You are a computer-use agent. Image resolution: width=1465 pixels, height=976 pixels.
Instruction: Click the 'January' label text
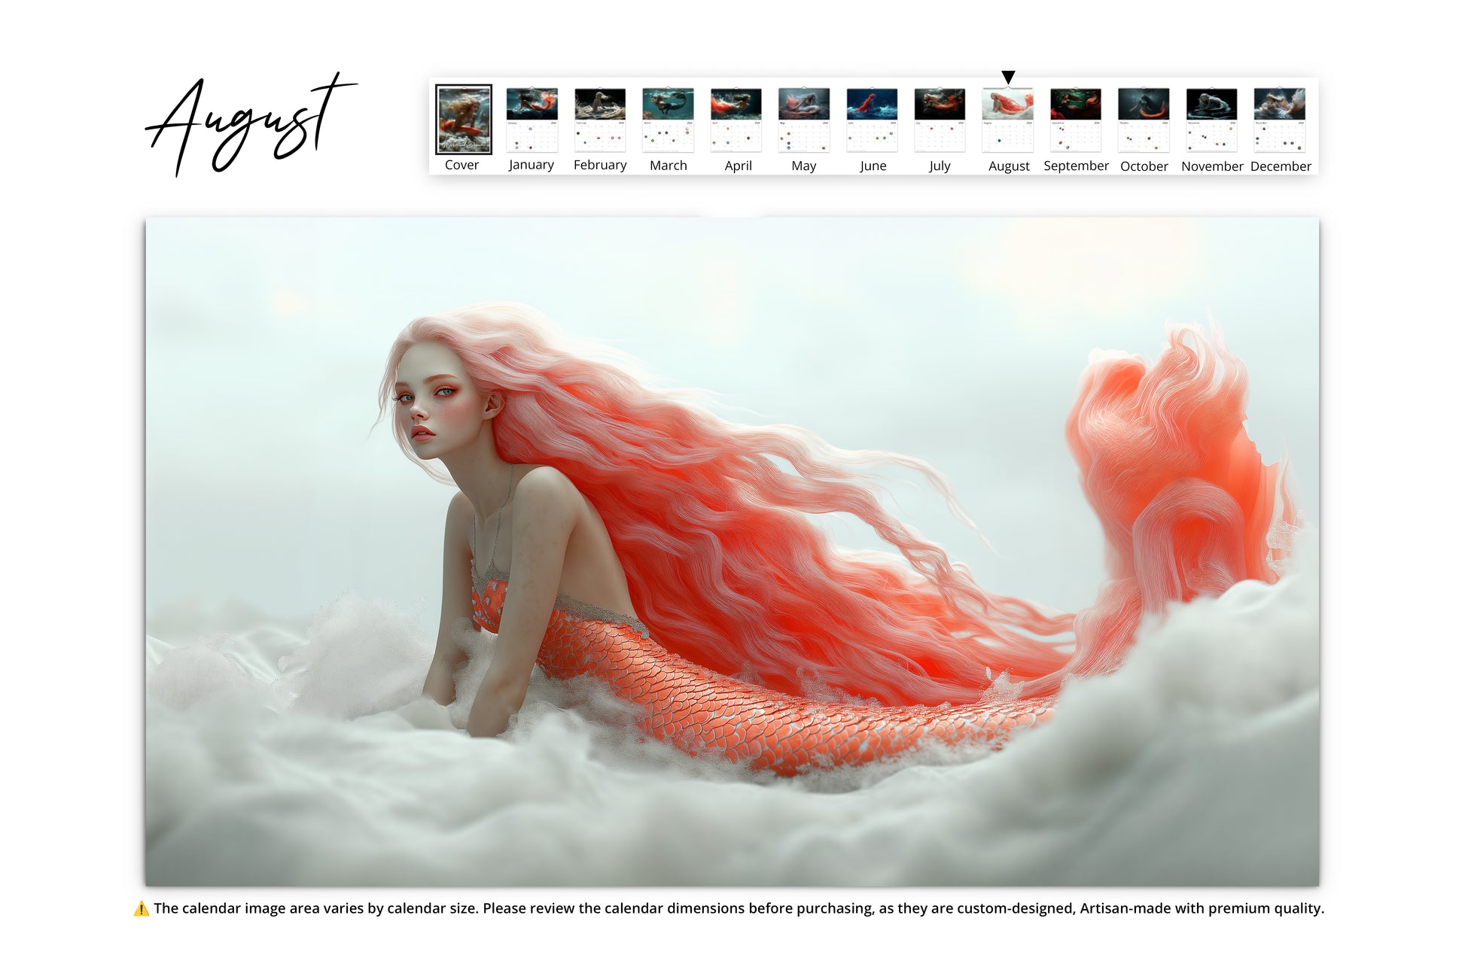tap(531, 166)
